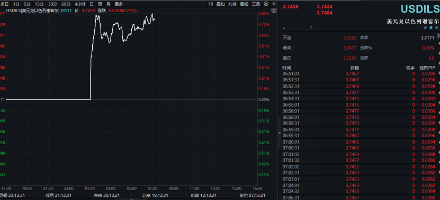Open chart settings hexagon gear icon
440x200 pixels.
point(266,4)
